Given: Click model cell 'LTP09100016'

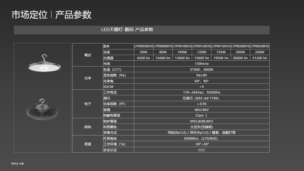Looking at the screenshot, I should tap(182, 46).
